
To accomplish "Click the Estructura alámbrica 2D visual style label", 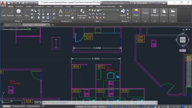I will (x=21, y=29).
